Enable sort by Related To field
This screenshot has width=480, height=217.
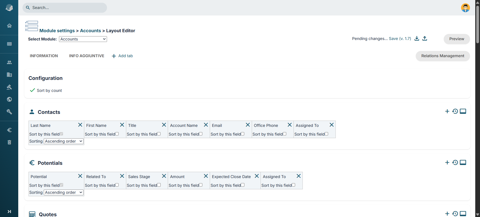pyautogui.click(x=117, y=185)
